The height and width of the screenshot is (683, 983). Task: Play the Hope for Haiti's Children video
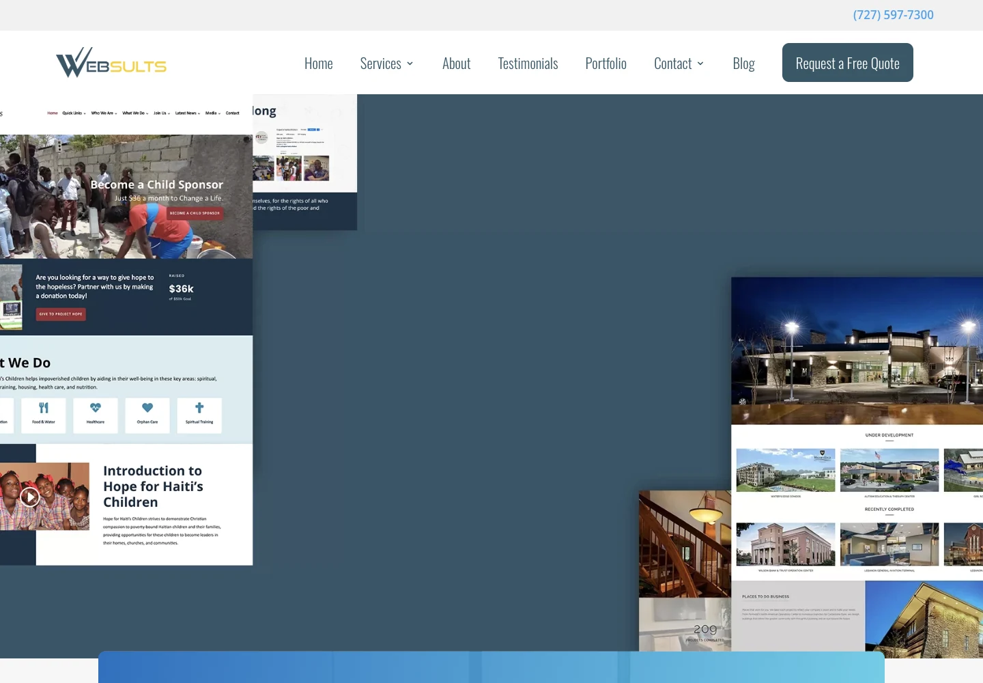tap(29, 497)
